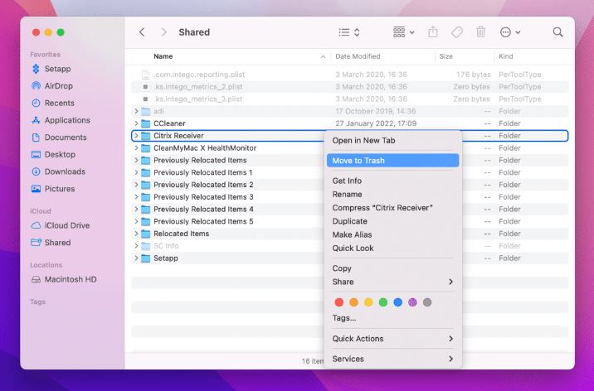Sort by the Kind column header
Image resolution: width=594 pixels, height=391 pixels.
(x=506, y=56)
